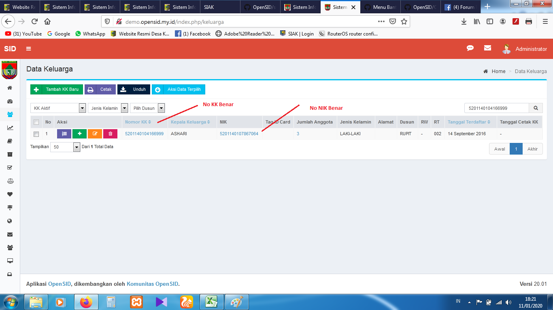Tick the checkbox for row 1 ASHARI

click(36, 134)
